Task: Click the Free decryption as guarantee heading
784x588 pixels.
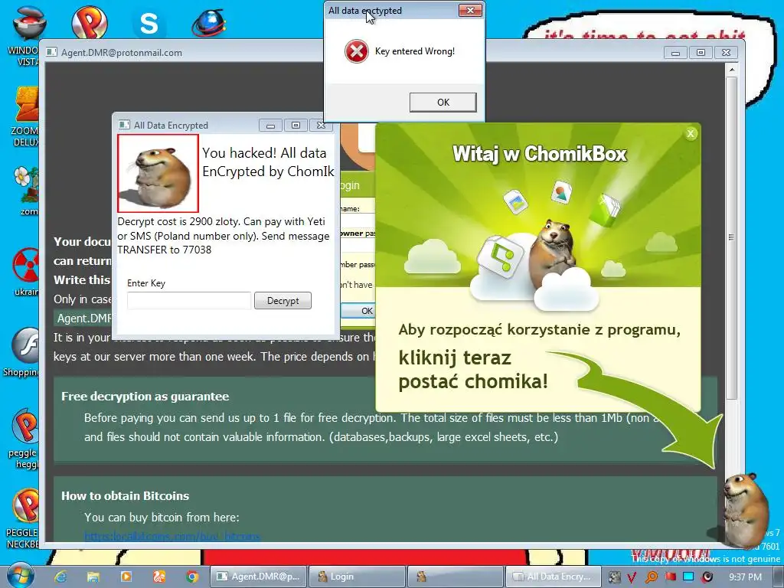Action: click(x=145, y=396)
